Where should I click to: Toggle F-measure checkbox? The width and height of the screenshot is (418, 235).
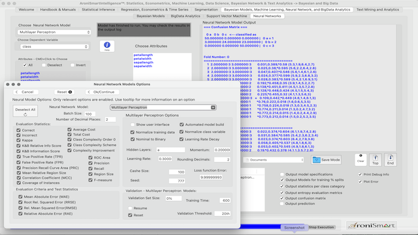point(90,180)
